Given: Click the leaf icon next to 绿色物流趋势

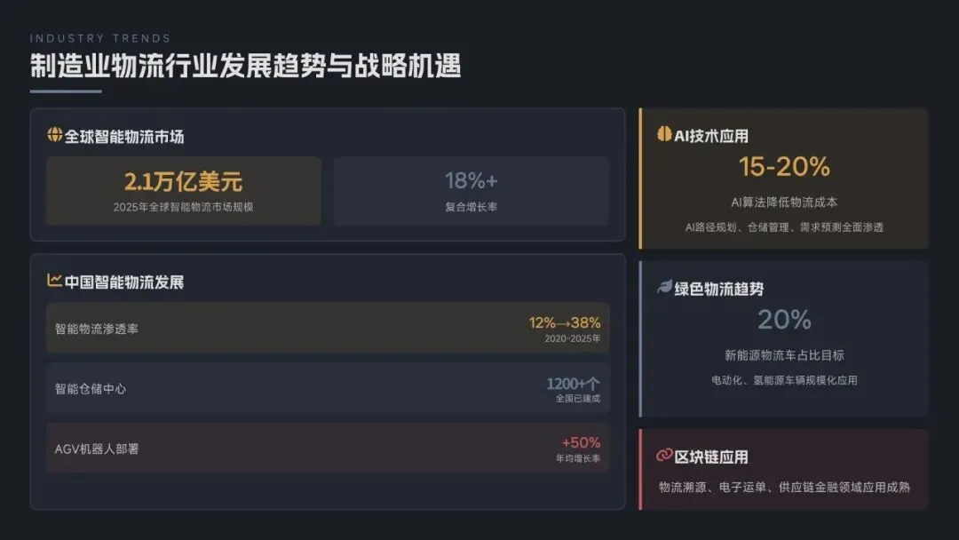Looking at the screenshot, I should pos(664,288).
